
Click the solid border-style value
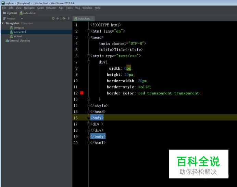point(144,87)
